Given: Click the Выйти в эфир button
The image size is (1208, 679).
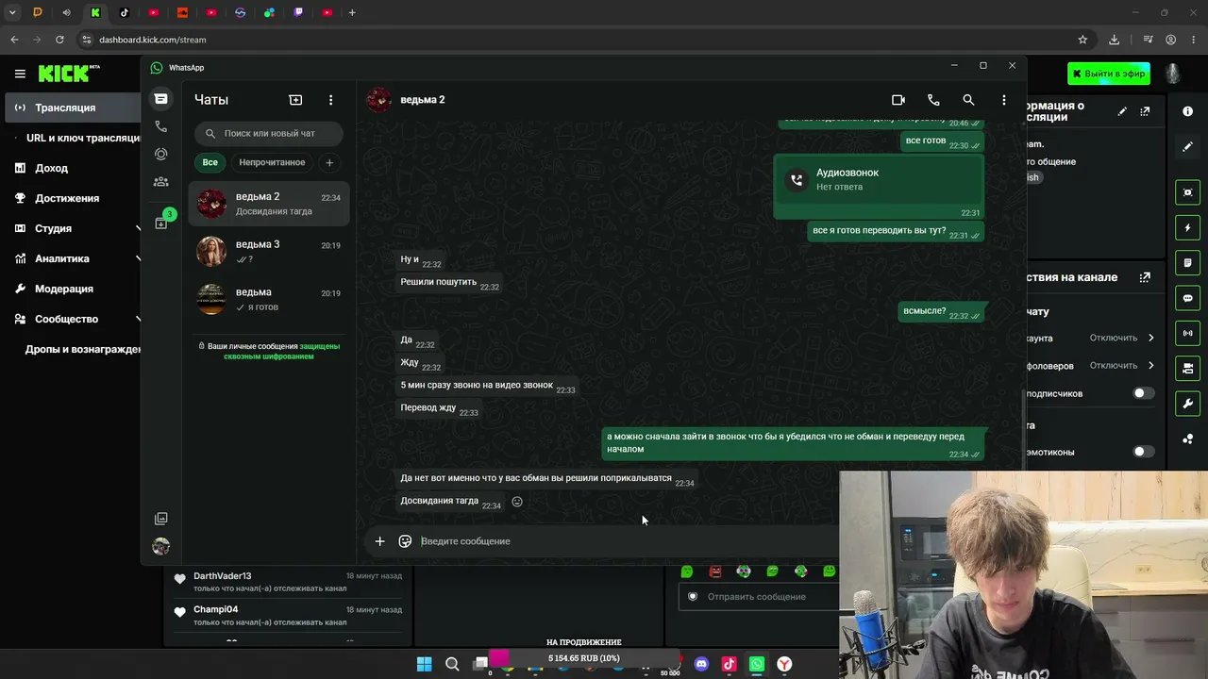Looking at the screenshot, I should [1109, 74].
